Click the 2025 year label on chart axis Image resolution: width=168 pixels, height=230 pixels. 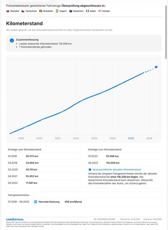(131, 138)
